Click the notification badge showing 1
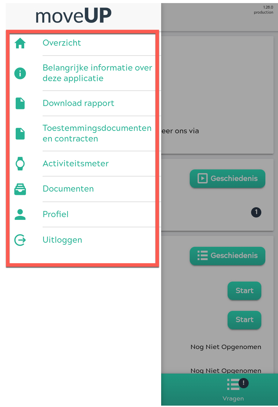The image size is (278, 407). 256,212
